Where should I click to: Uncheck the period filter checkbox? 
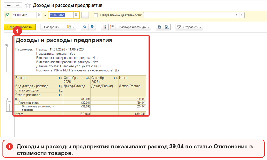7,15
